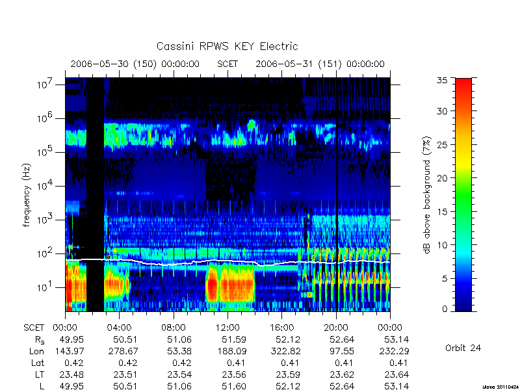Click the LT value '23.64'
The image size is (520, 390).
396,374
